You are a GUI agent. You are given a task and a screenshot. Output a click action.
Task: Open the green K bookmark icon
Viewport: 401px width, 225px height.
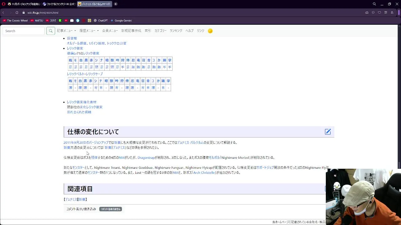click(x=60, y=21)
